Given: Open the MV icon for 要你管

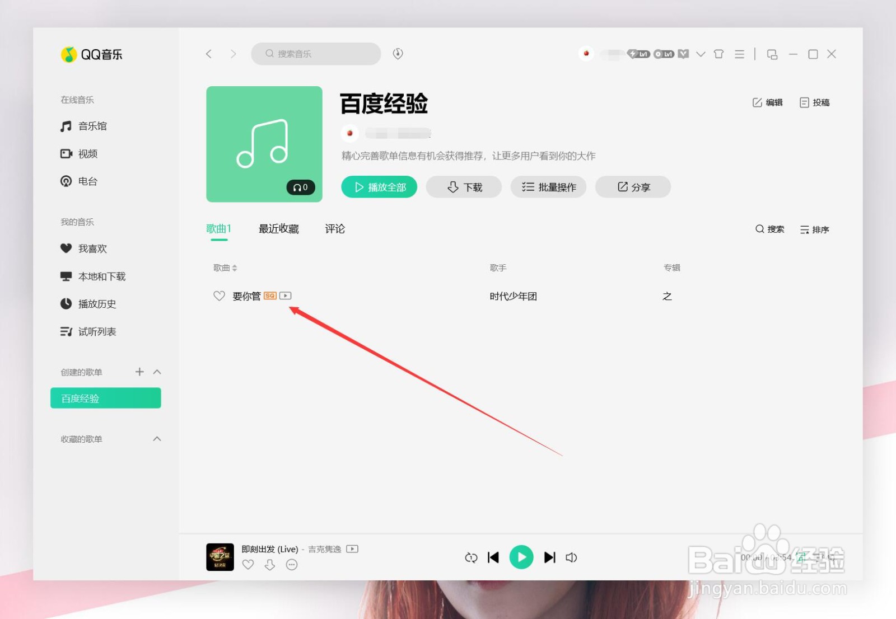Looking at the screenshot, I should [x=286, y=296].
